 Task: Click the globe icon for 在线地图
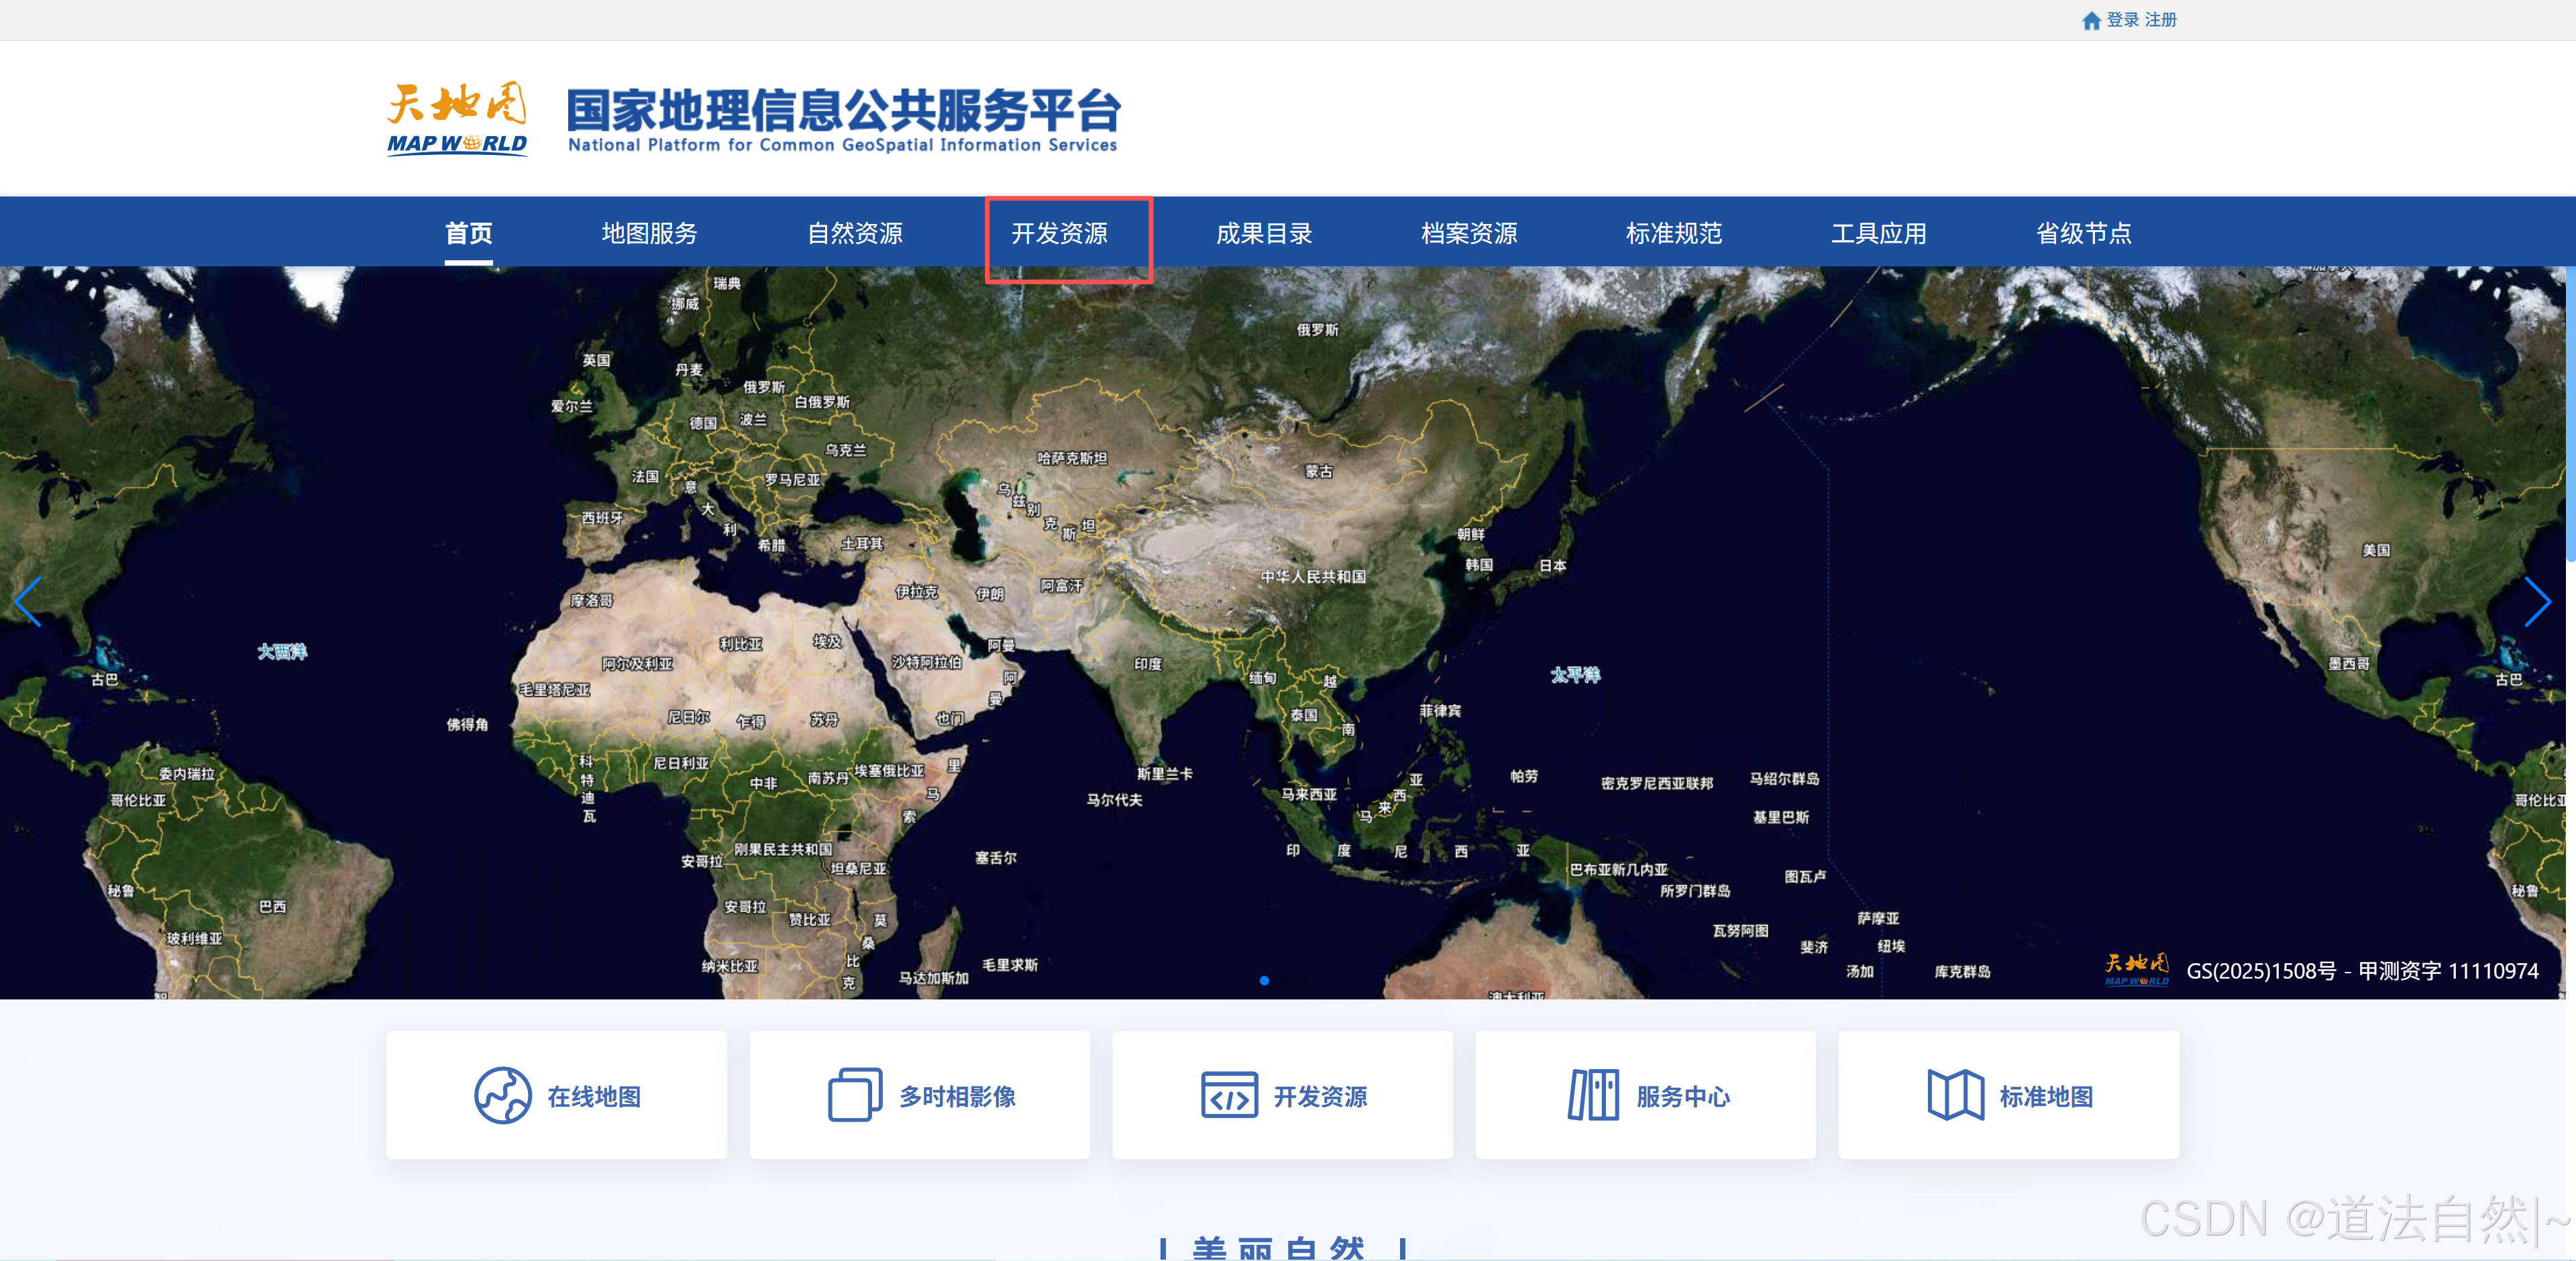[502, 1095]
